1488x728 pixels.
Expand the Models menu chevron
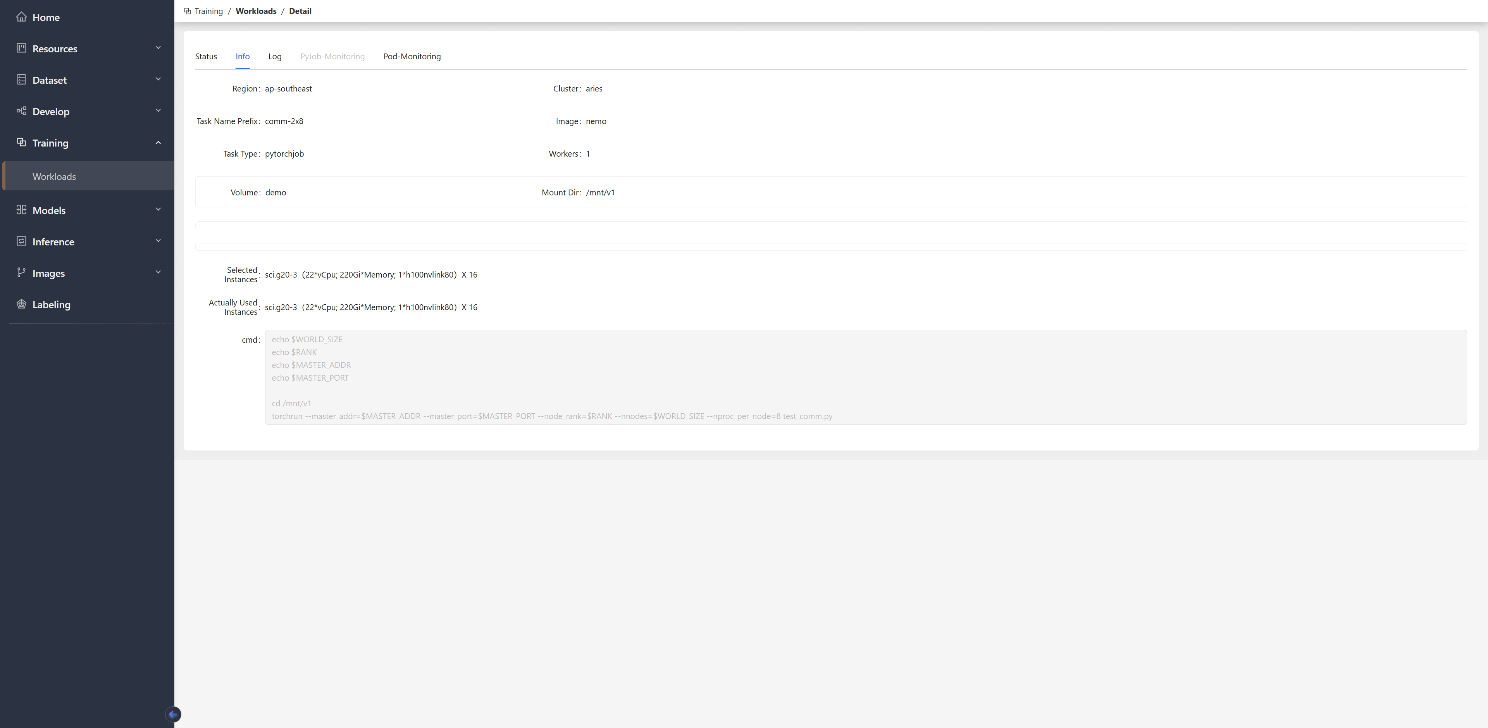(158, 210)
